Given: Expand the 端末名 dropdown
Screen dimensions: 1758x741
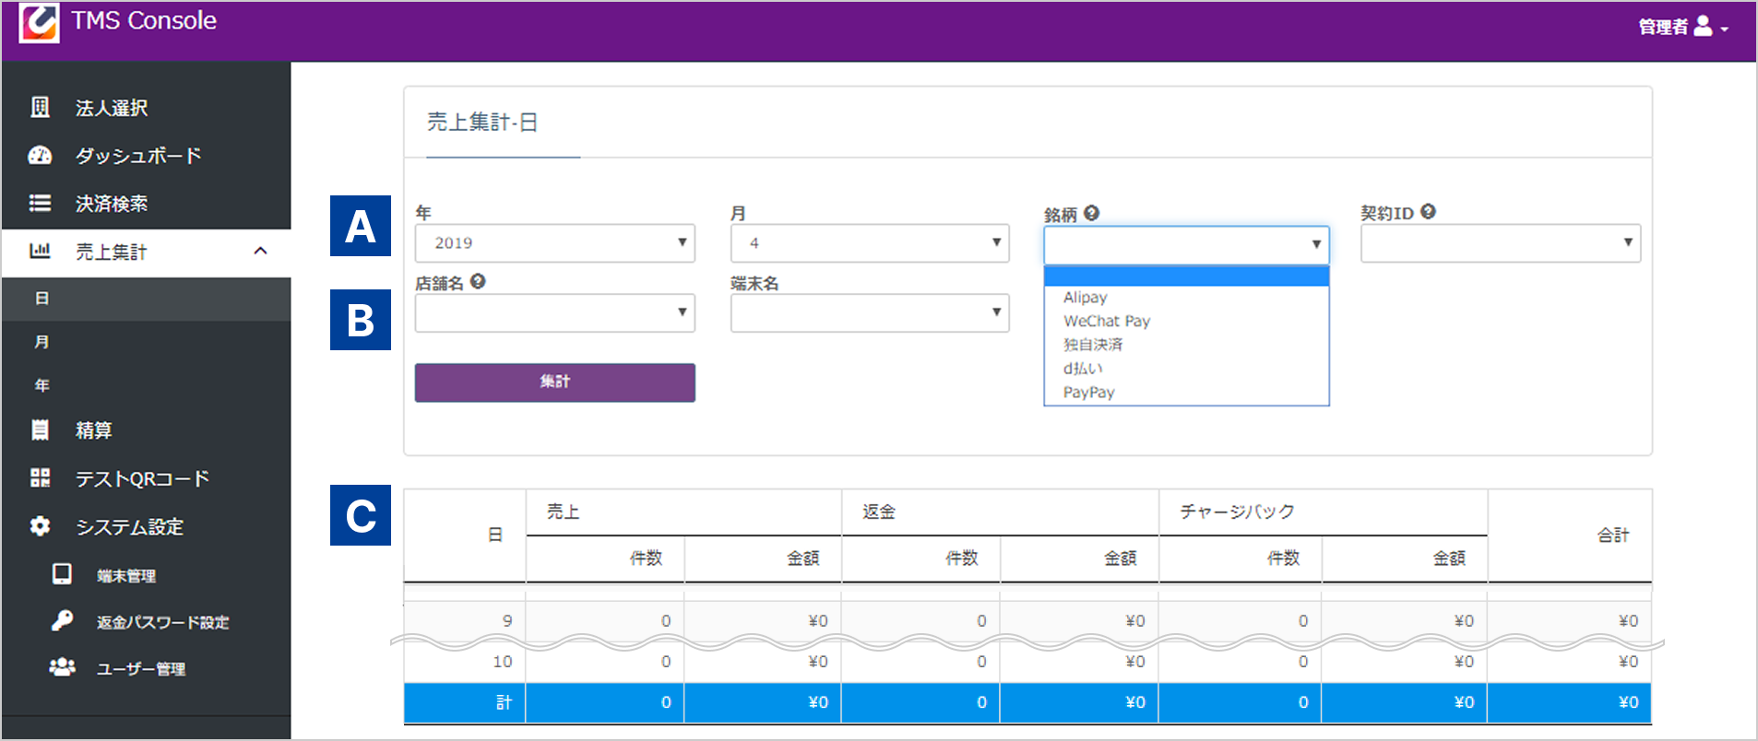Looking at the screenshot, I should 869,313.
